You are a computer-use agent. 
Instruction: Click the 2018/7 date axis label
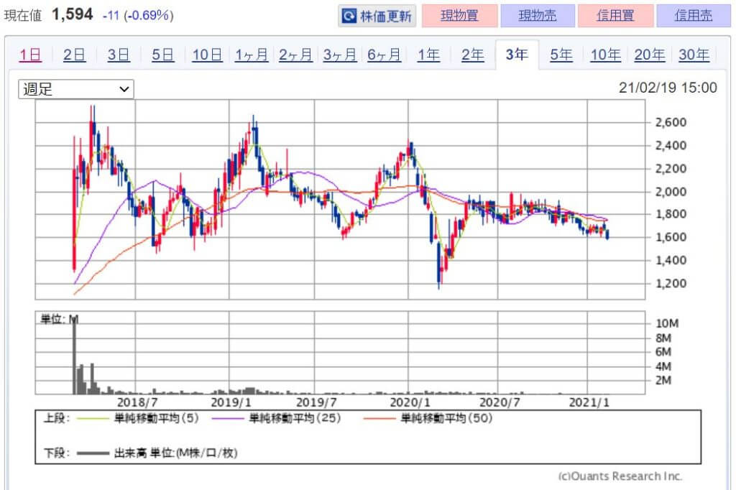tap(137, 402)
